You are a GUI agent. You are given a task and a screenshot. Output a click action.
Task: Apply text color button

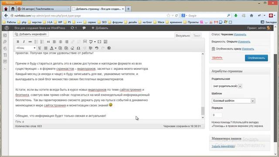[x=51, y=48]
